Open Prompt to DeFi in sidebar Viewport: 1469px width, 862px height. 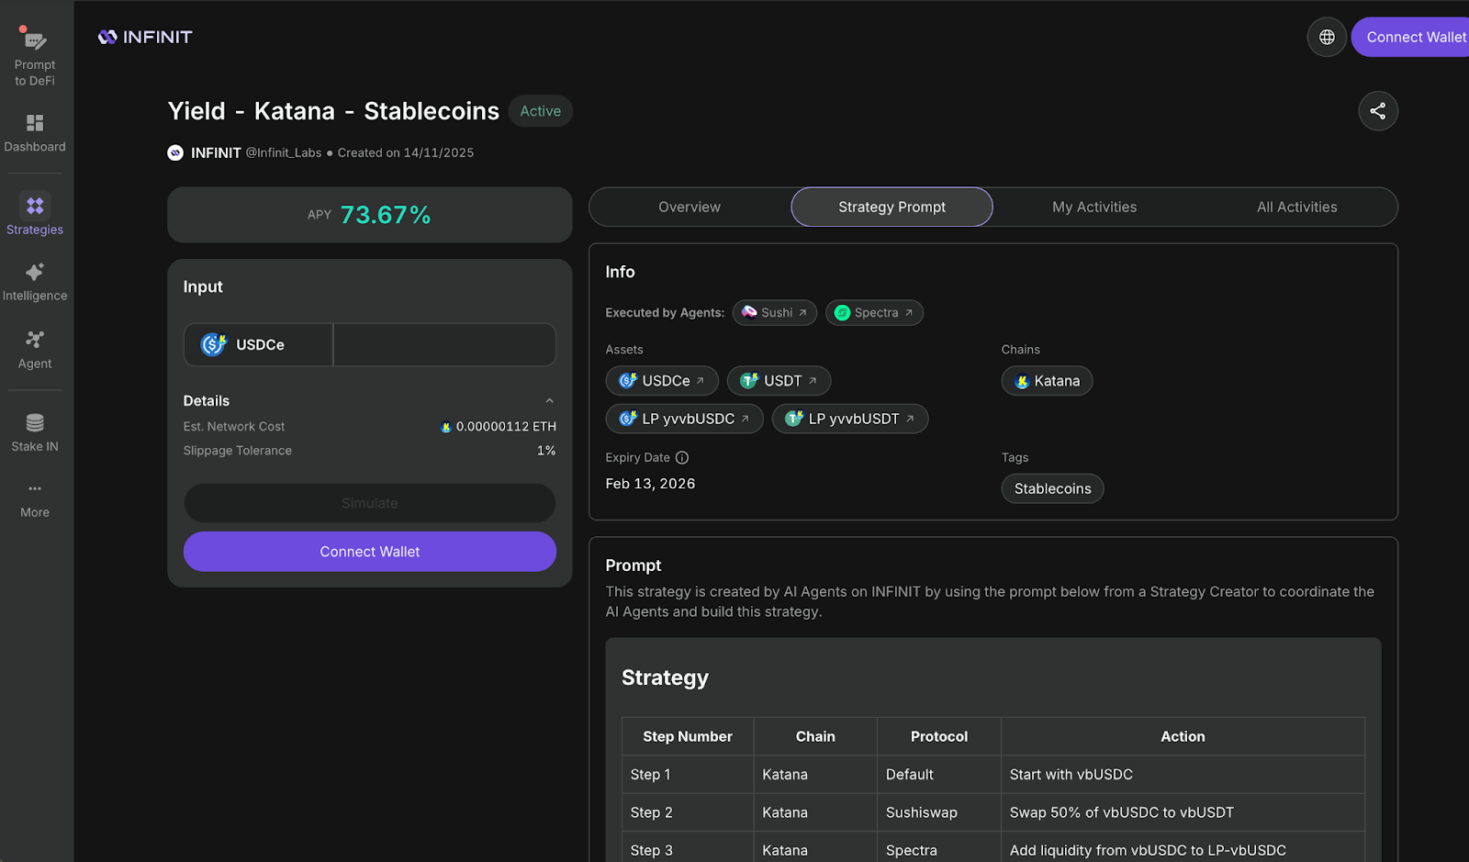35,56
